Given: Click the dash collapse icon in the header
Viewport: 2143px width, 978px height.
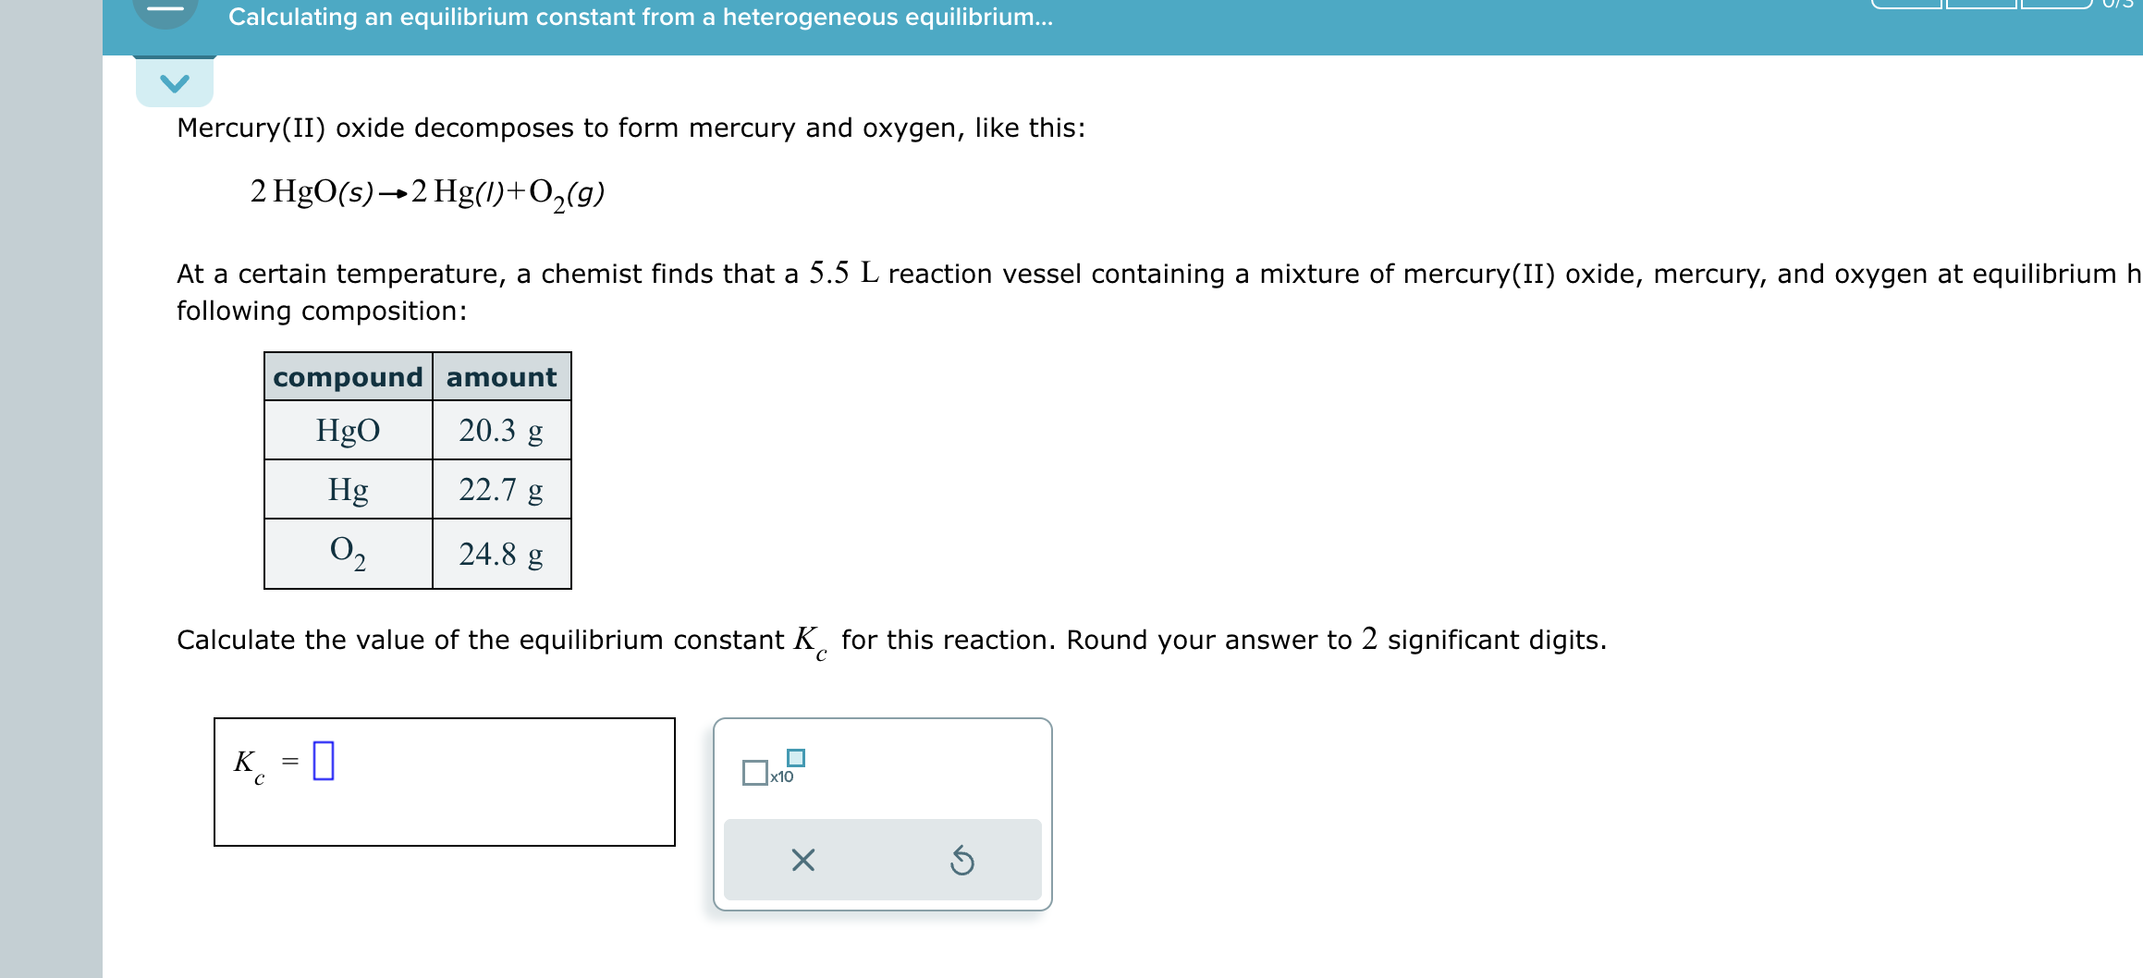Looking at the screenshot, I should (166, 9).
